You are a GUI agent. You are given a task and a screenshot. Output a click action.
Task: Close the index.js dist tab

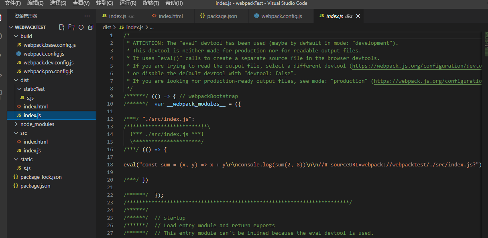coord(358,16)
